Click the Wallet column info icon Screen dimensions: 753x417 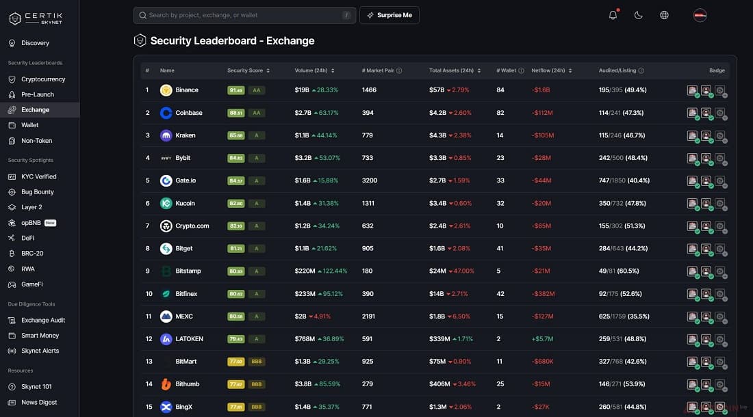[x=521, y=70]
